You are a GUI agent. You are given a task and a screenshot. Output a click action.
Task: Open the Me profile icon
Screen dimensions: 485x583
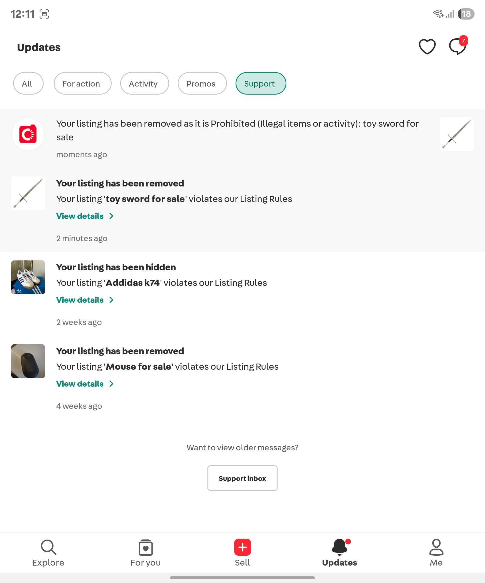coord(436,547)
